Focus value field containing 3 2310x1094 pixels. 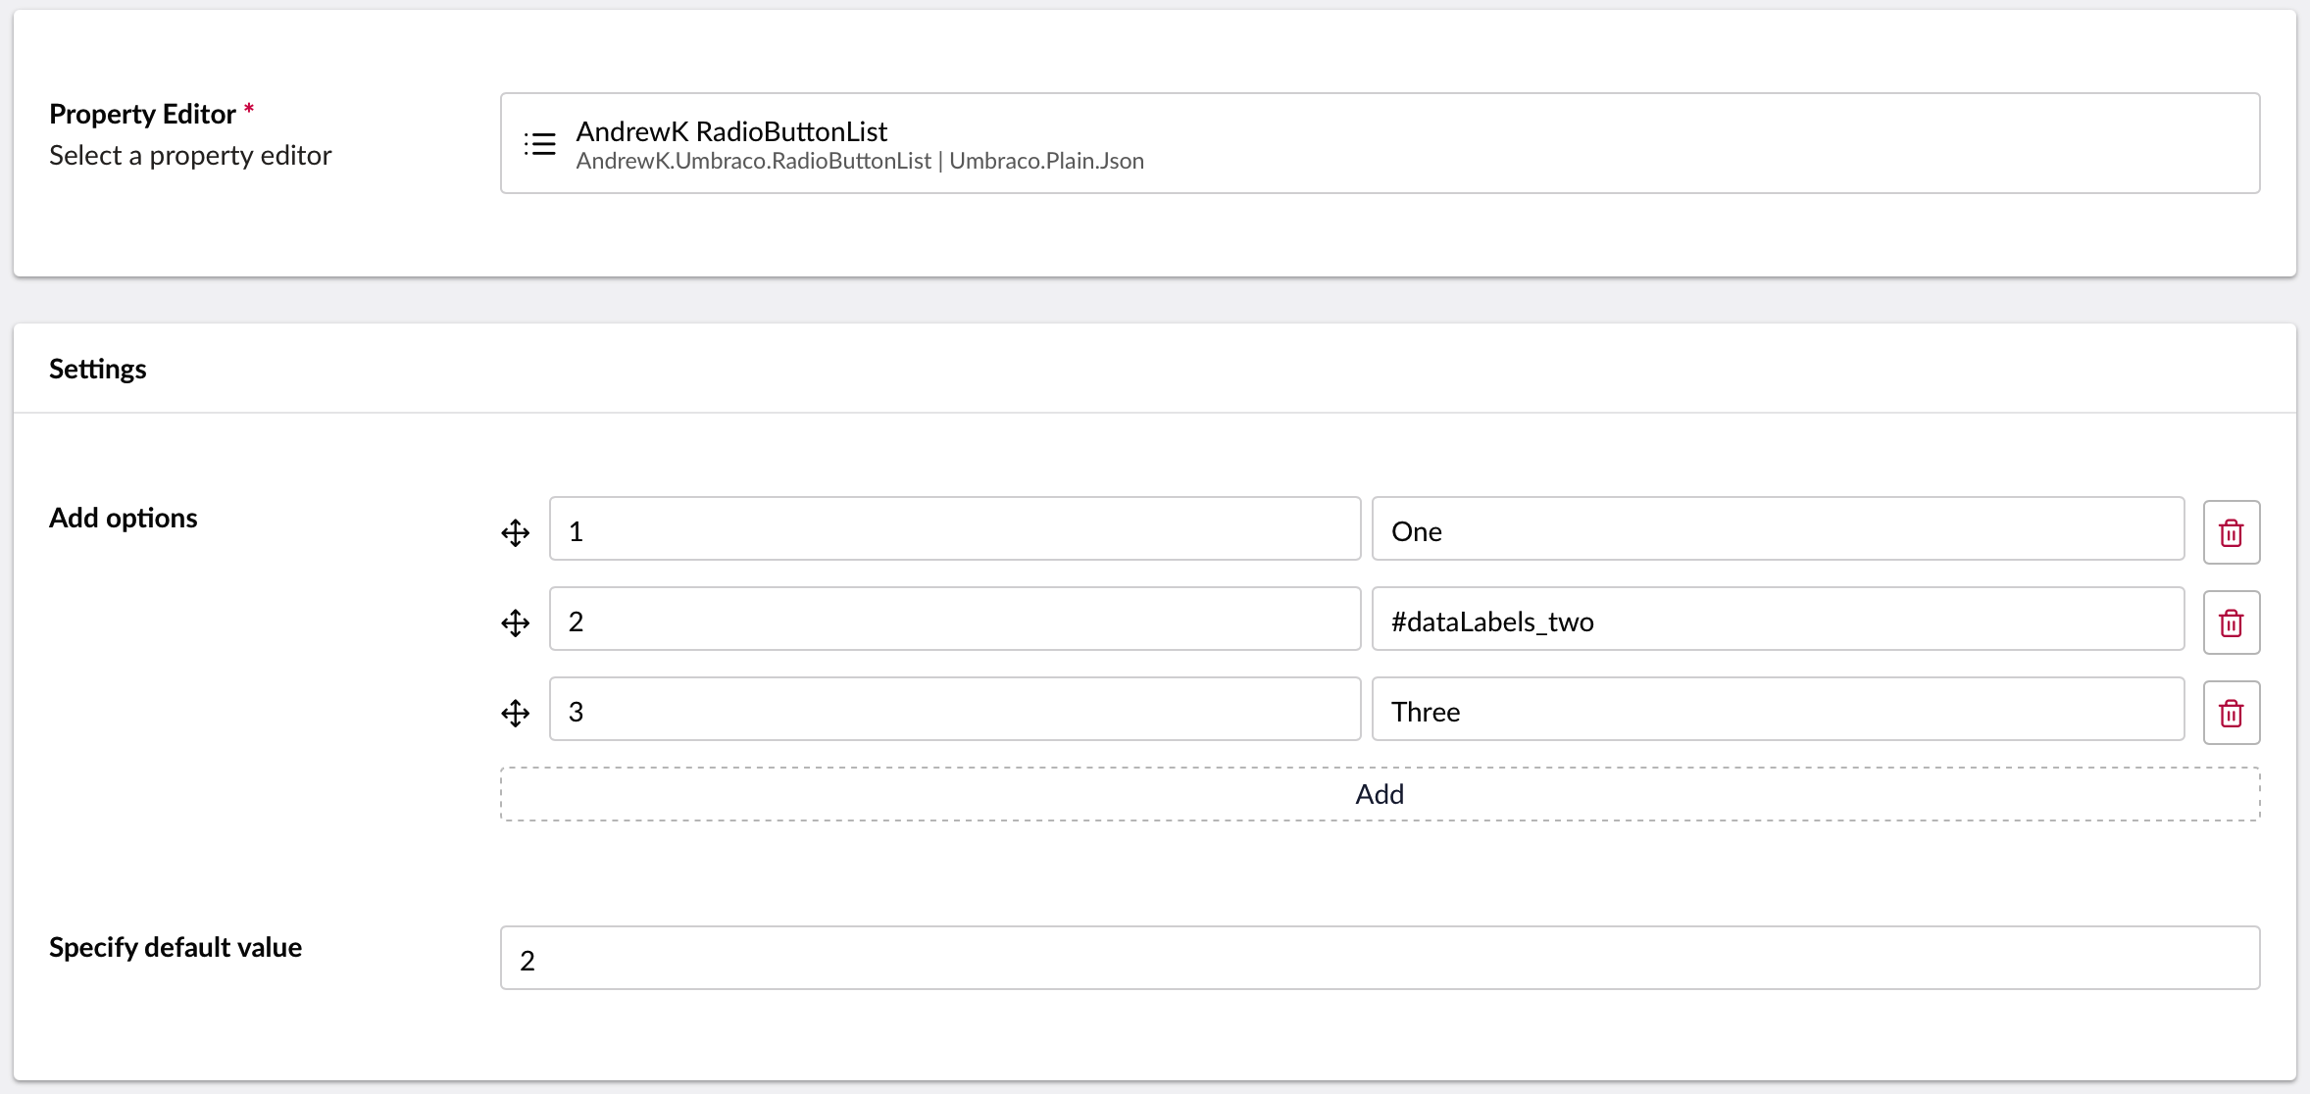954,710
